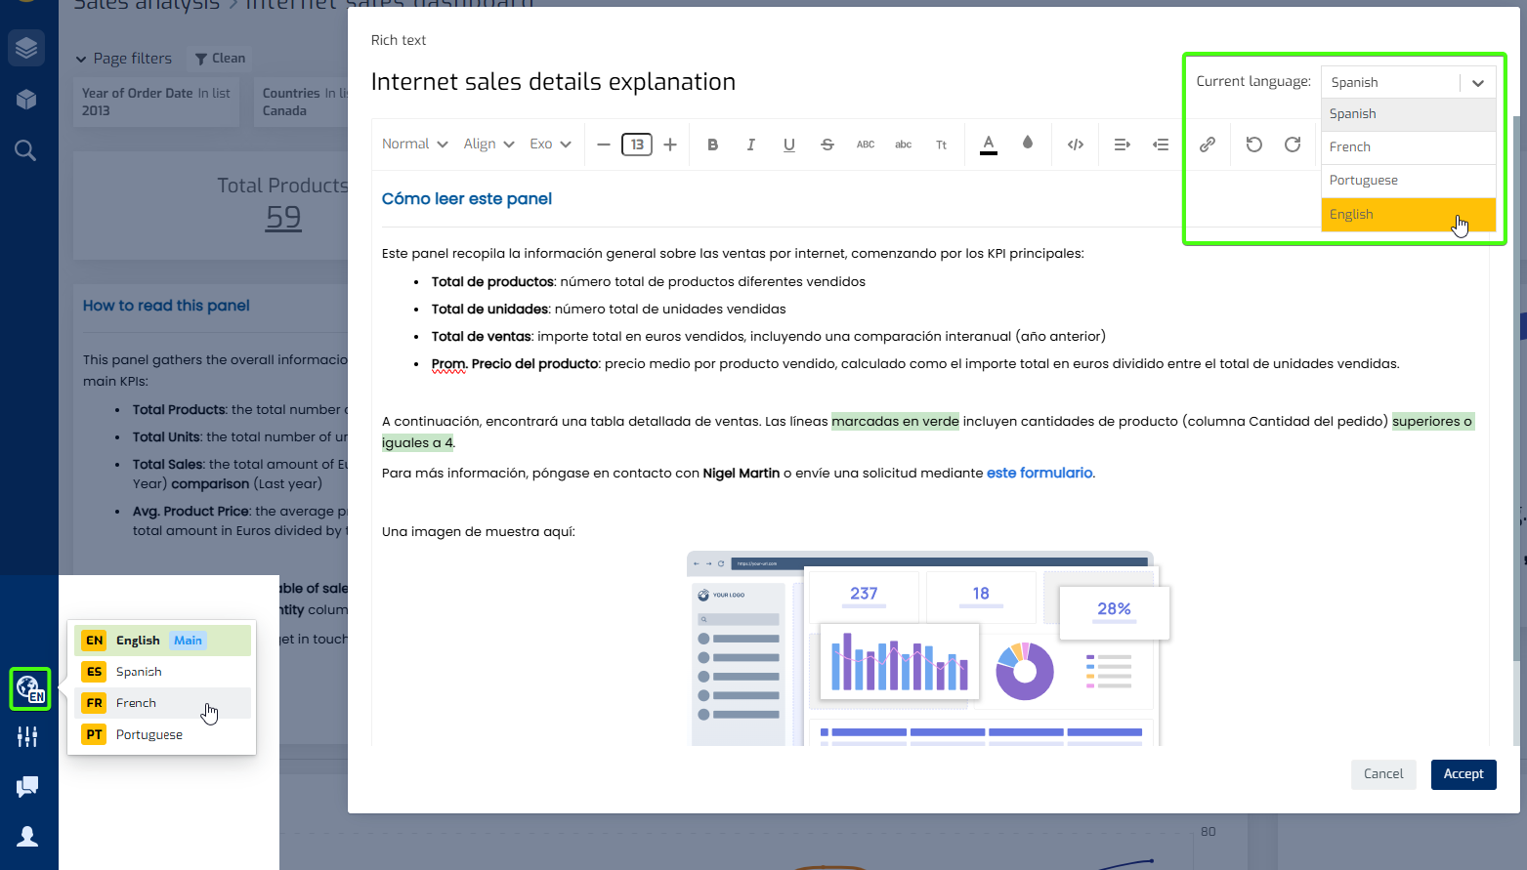Click the font size input field
Viewport: 1527px width, 870px height.
pos(636,145)
